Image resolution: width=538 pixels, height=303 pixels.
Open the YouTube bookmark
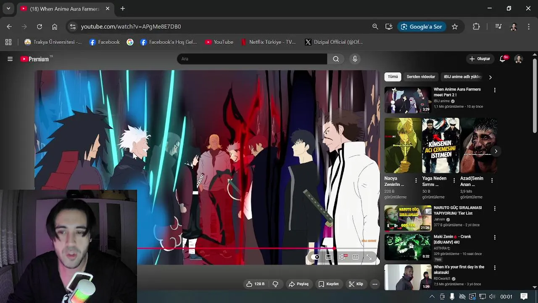[x=219, y=42]
